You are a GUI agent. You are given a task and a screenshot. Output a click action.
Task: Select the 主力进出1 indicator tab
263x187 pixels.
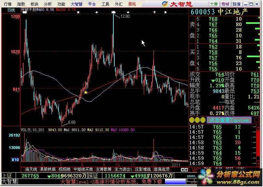(x=123, y=169)
